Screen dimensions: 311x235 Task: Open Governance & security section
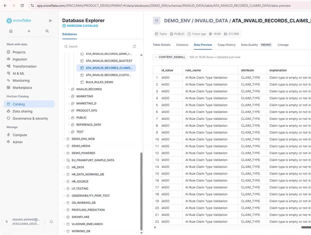point(30,118)
